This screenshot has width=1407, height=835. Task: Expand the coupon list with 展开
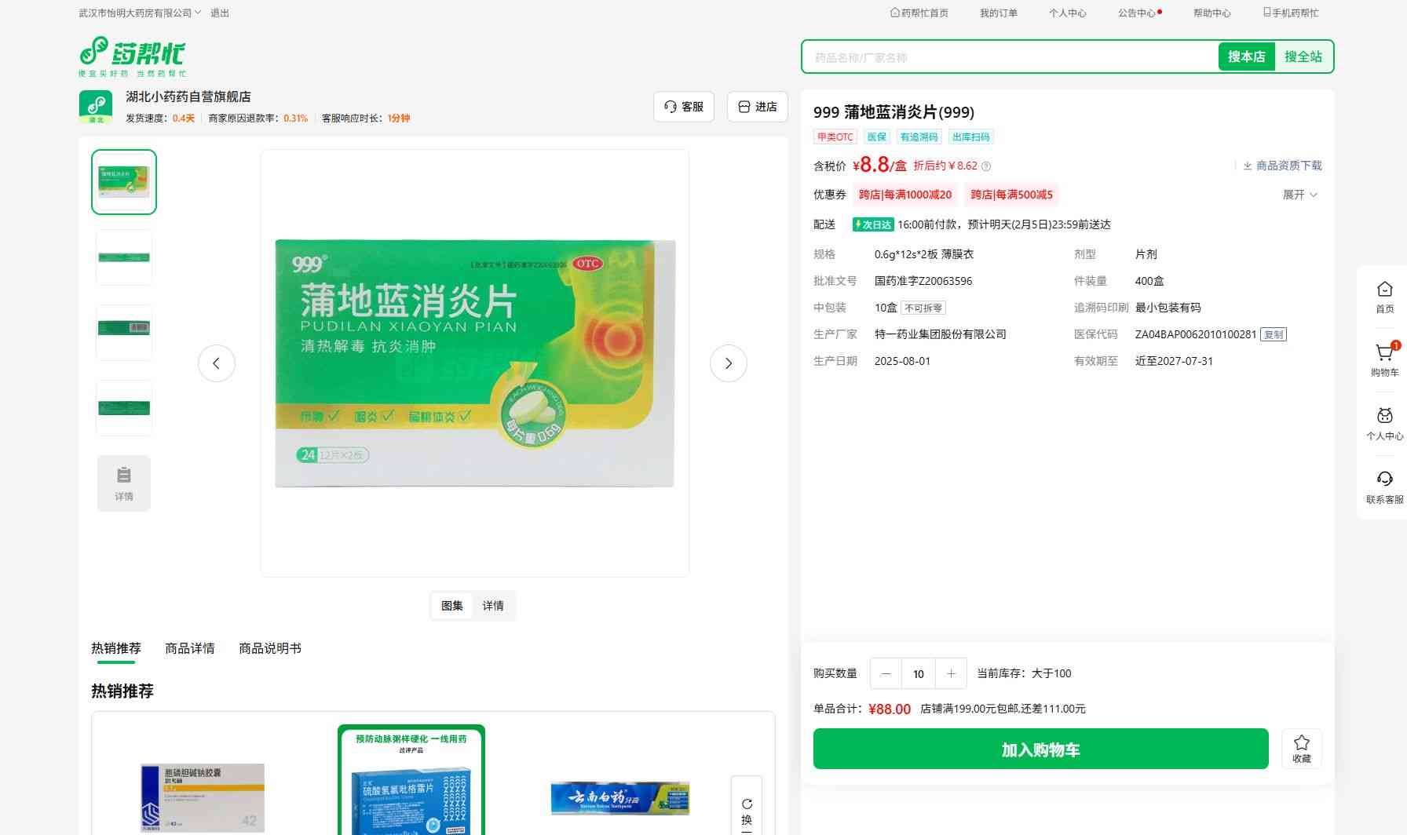coord(1299,195)
